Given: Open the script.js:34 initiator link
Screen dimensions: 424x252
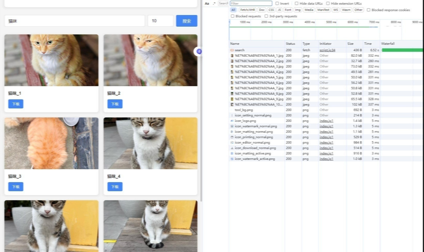Looking at the screenshot, I should [x=327, y=50].
